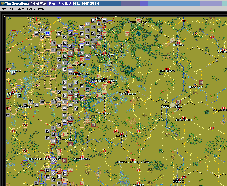This screenshot has width=227, height=186.
Task: Select the green counter south of Dyat'kovo
Action: [110, 63]
